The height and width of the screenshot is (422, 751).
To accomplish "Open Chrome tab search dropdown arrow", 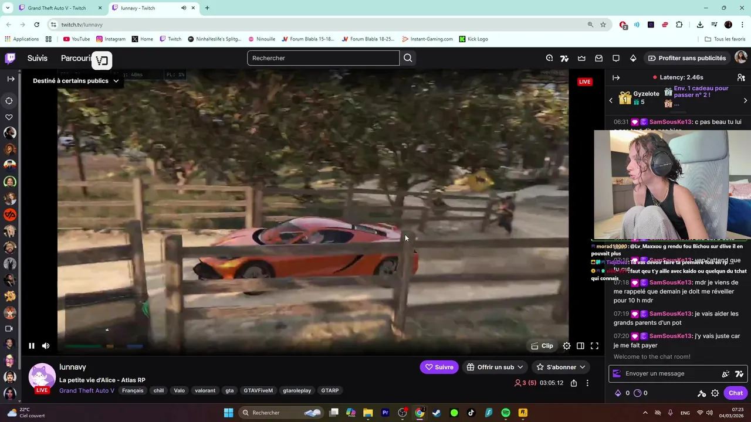I will coord(8,8).
